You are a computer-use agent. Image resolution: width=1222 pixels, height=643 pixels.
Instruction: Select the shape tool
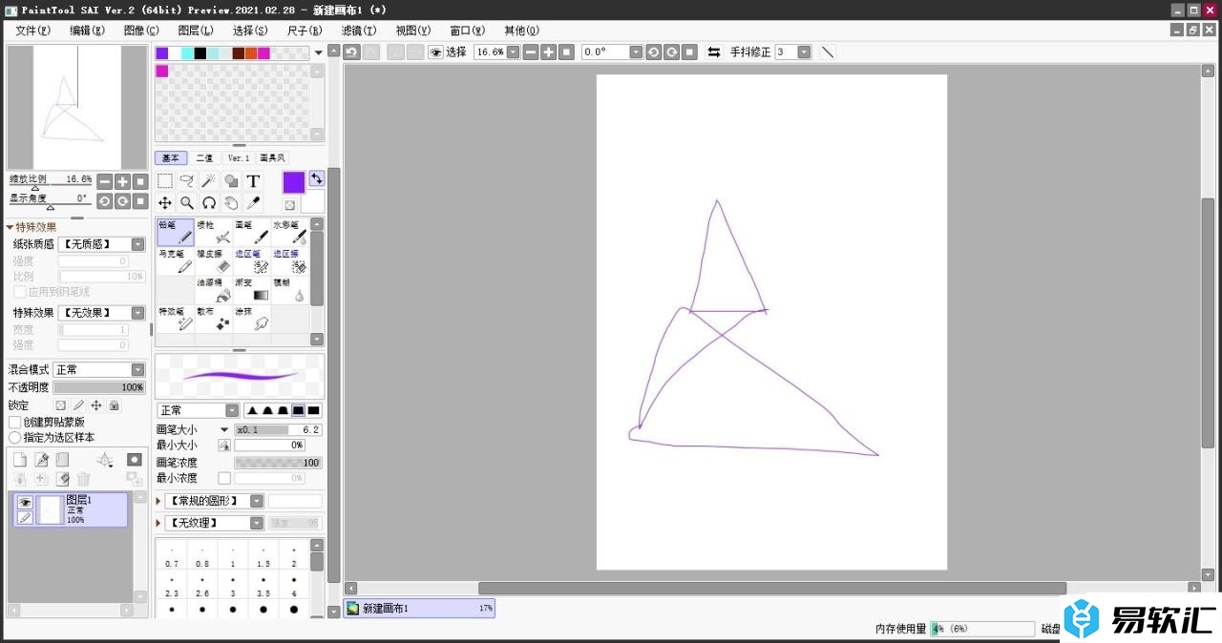[x=231, y=180]
